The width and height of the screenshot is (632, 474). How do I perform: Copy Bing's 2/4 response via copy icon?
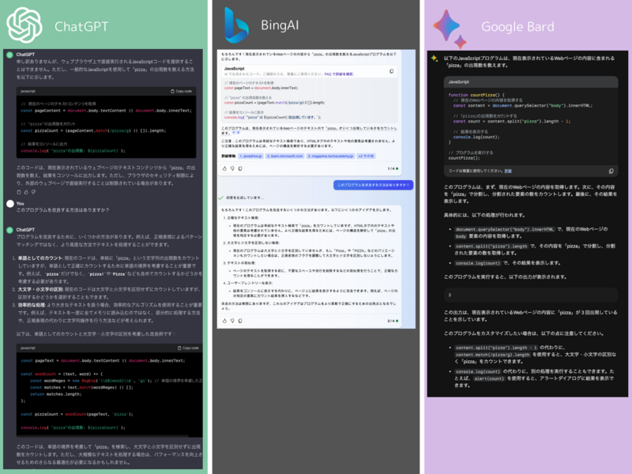pyautogui.click(x=240, y=321)
